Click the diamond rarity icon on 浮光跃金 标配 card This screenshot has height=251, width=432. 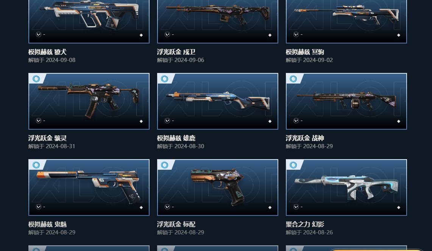point(270,207)
